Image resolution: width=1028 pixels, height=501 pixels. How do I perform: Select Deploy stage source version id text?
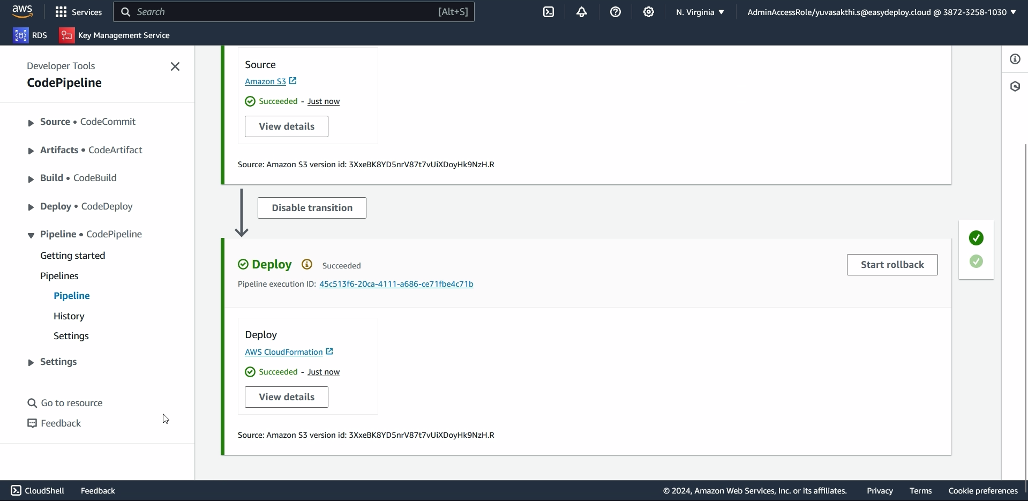[366, 435]
